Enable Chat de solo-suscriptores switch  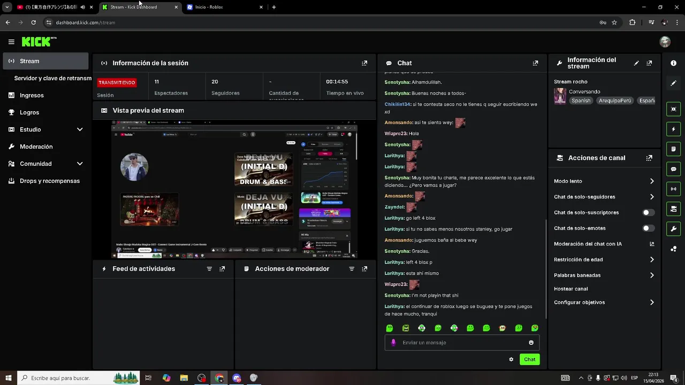coord(648,213)
